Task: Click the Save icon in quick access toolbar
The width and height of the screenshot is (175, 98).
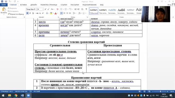Action: 6,1
